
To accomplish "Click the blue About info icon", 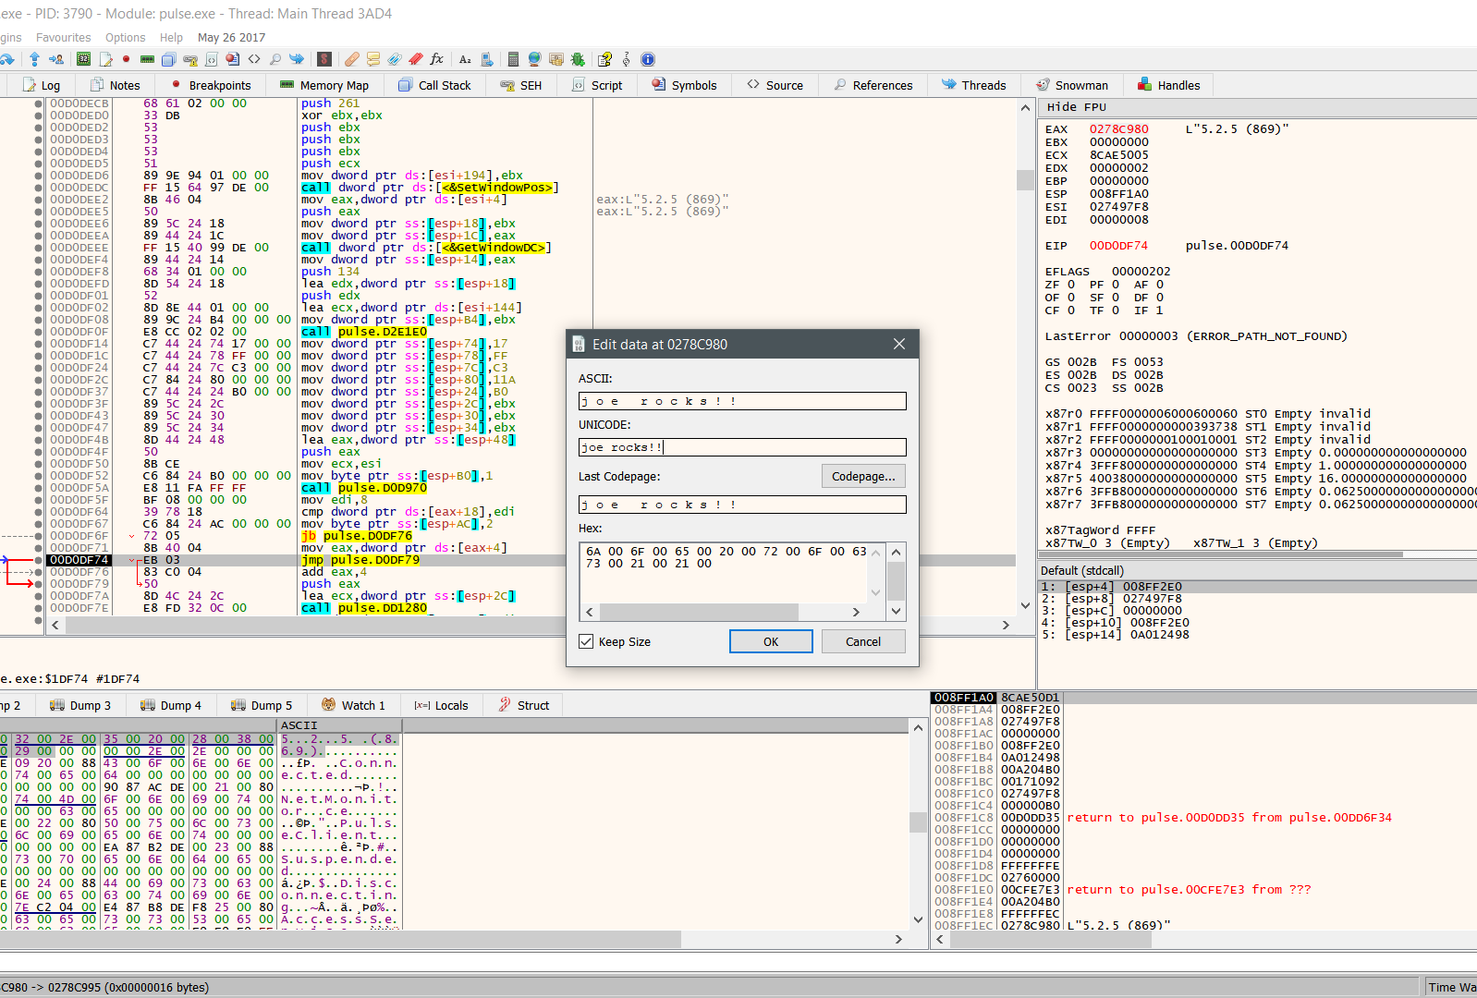I will click(648, 59).
